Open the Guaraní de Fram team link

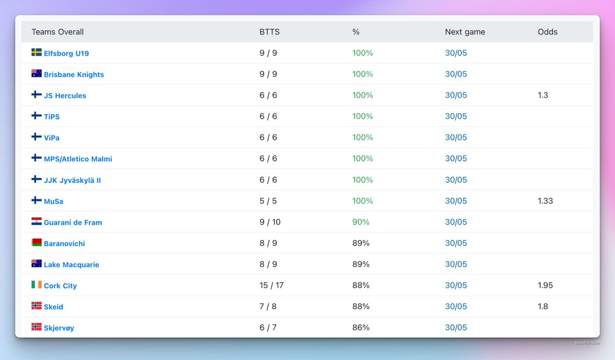[73, 222]
